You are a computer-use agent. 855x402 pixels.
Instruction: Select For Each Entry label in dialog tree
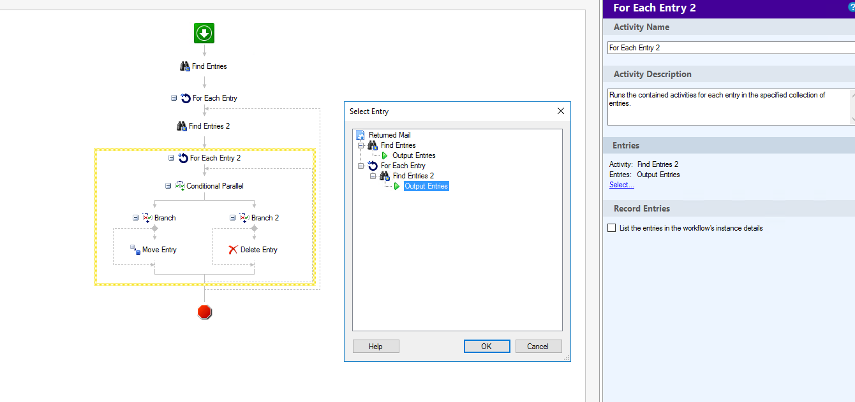click(x=403, y=166)
